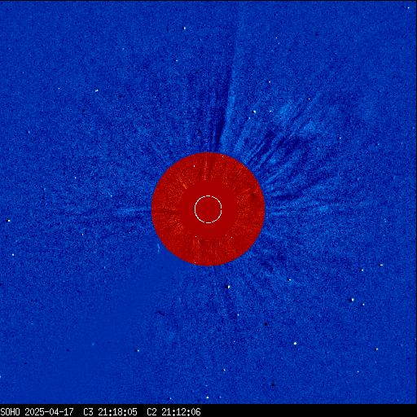Click the C2 21:12:06 timestamp
Viewport: 417px width, 417px height.
[x=173, y=412]
